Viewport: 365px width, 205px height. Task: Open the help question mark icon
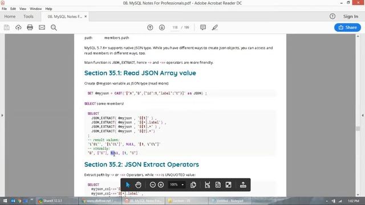[332, 17]
